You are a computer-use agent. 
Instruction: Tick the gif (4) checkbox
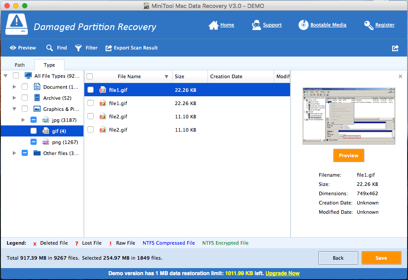pyautogui.click(x=34, y=131)
